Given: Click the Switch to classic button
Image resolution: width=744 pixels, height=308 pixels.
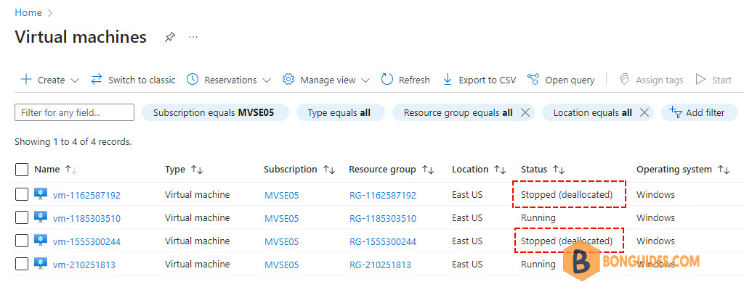Looking at the screenshot, I should click(x=134, y=80).
